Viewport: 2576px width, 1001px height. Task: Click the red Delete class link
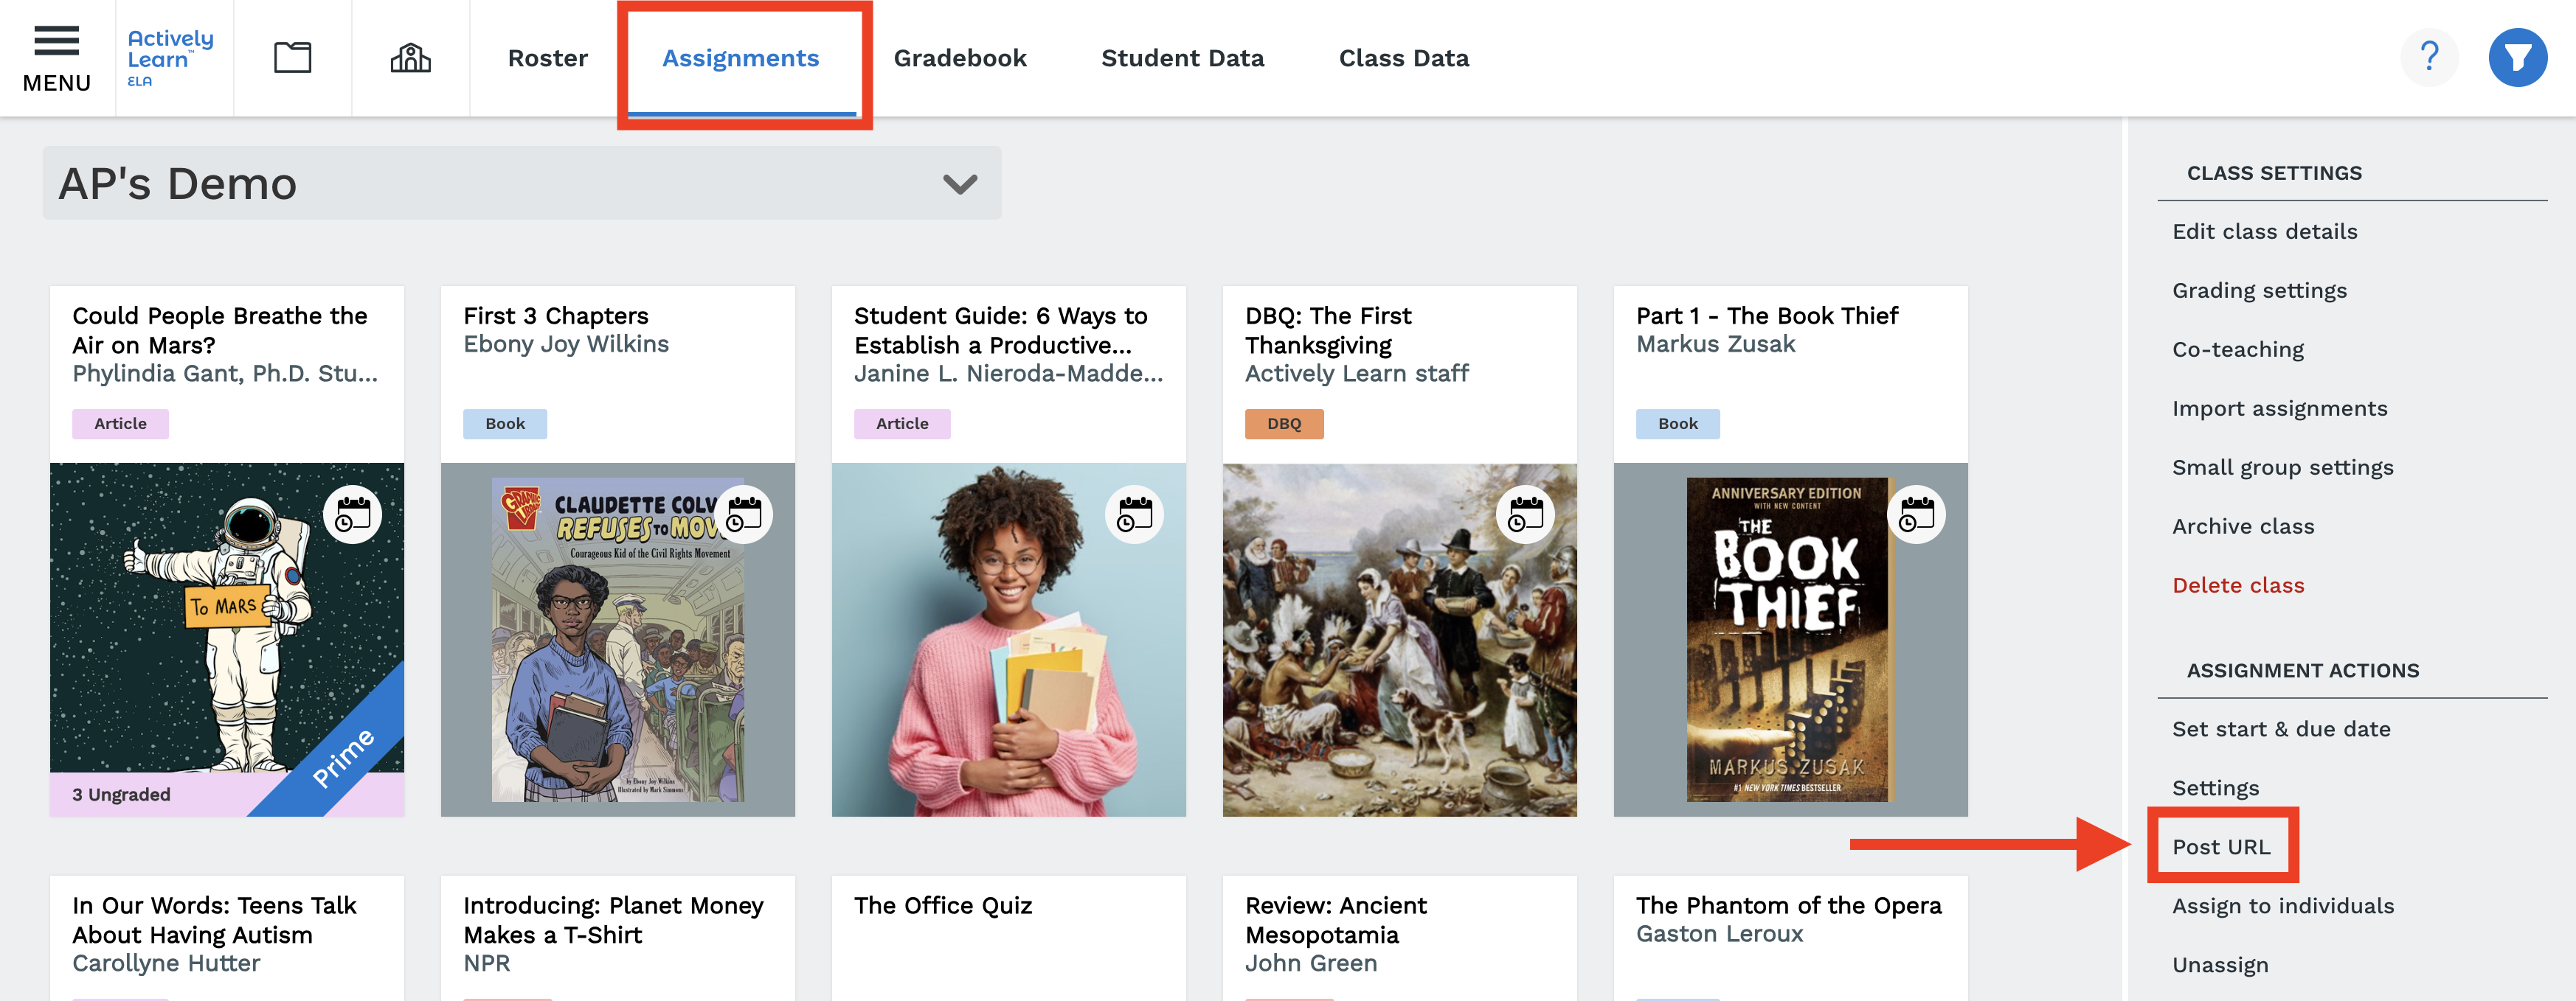[x=2237, y=585]
